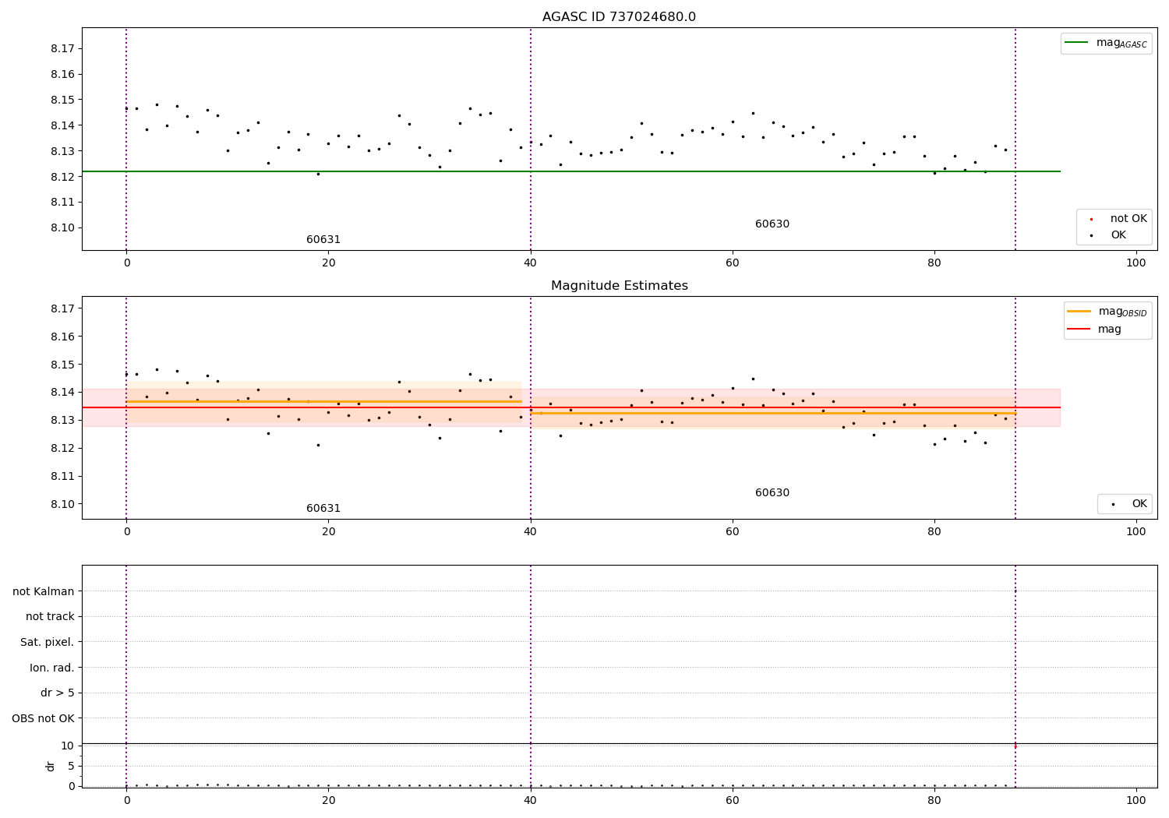Click the 8.17 y-tick label in Magnitude Estimates panel

(62, 309)
